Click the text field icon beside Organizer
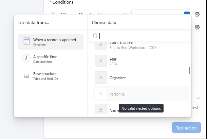 point(101,77)
